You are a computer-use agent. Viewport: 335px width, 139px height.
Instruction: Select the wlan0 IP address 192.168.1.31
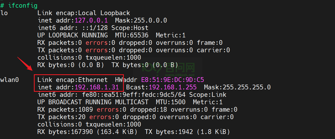pos(99,87)
